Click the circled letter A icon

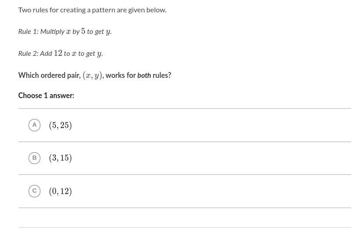(x=34, y=125)
